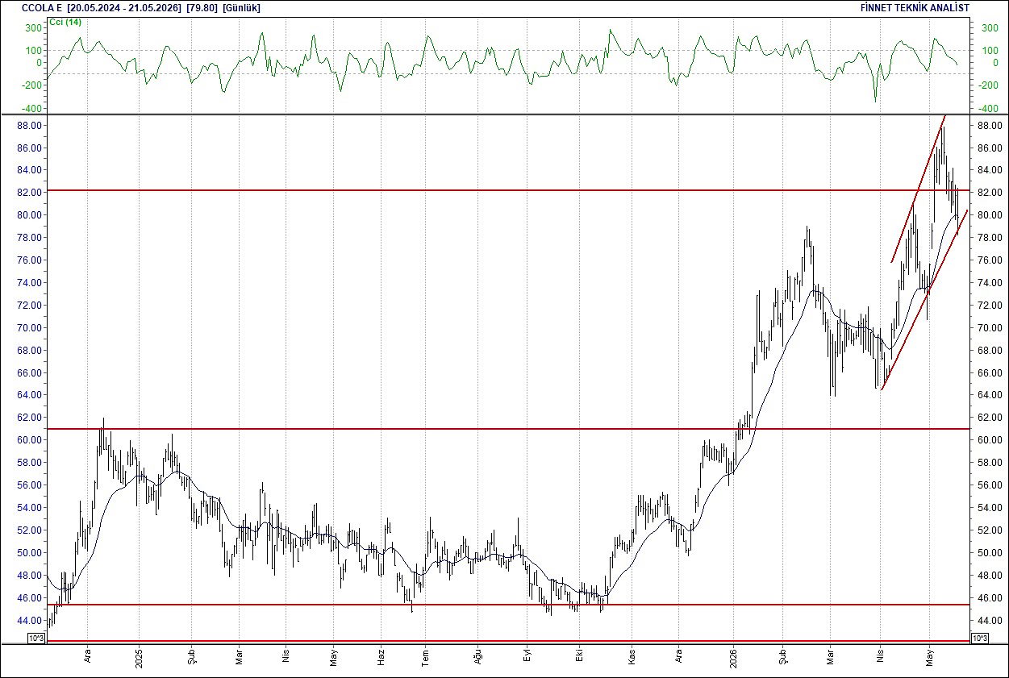The width and height of the screenshot is (1009, 678).
Task: Click the Şub month label after 2025
Action: click(x=191, y=659)
